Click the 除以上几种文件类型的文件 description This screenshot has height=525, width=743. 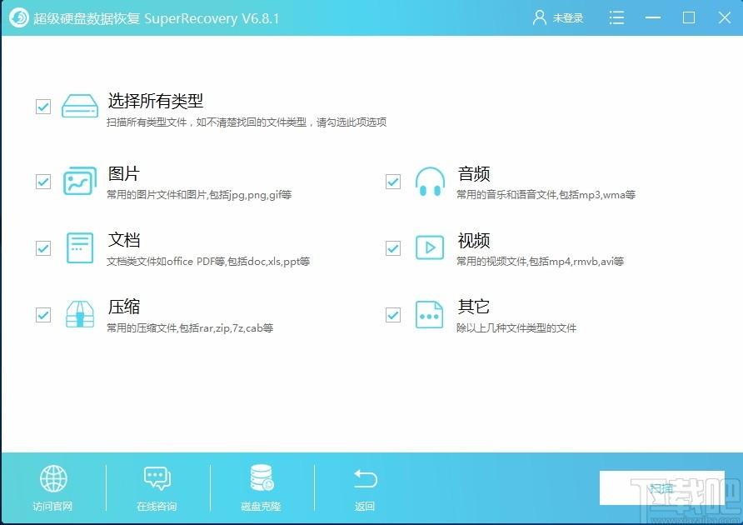tap(516, 327)
